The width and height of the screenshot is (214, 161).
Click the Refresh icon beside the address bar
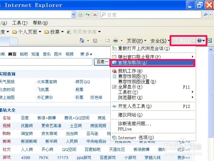point(88,14)
